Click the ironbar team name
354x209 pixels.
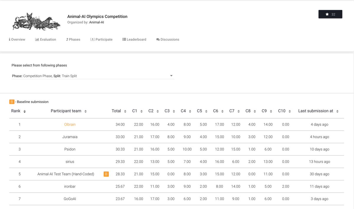point(70,187)
